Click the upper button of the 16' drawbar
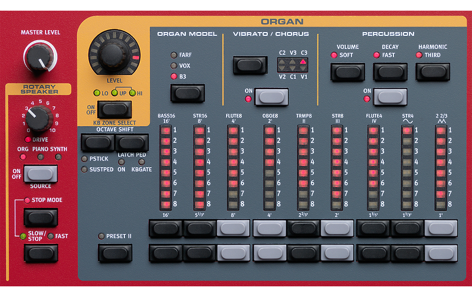 pos(166,229)
